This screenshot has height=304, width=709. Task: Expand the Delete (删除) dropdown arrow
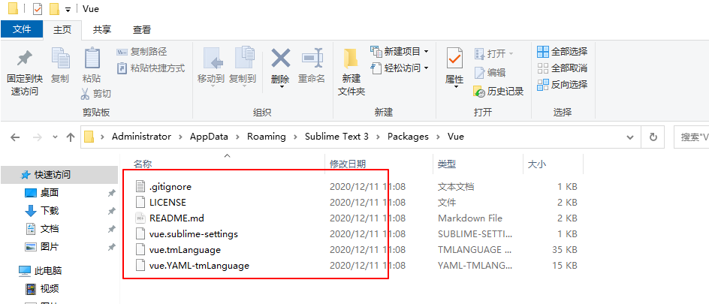point(280,87)
